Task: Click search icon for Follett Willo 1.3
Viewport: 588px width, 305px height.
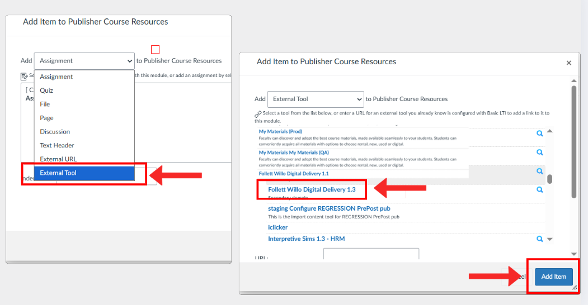Action: click(x=540, y=190)
